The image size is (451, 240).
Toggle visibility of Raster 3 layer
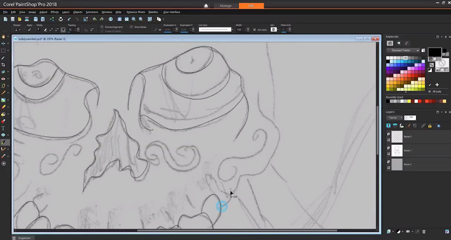coord(388,134)
